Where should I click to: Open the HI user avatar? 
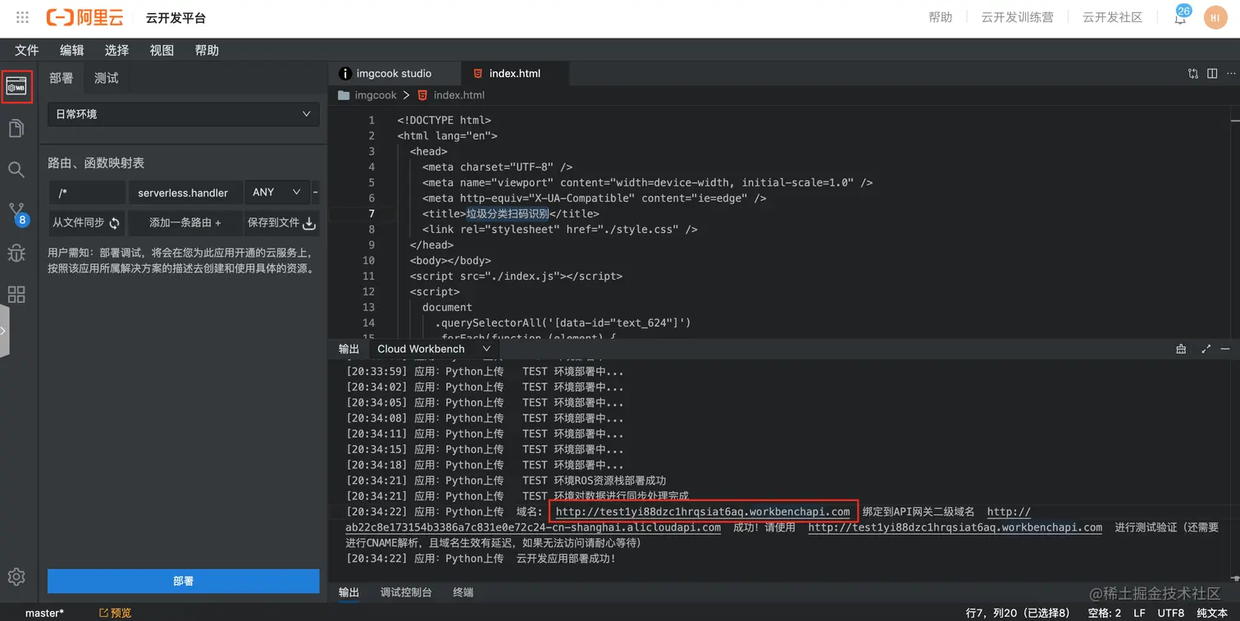point(1215,17)
